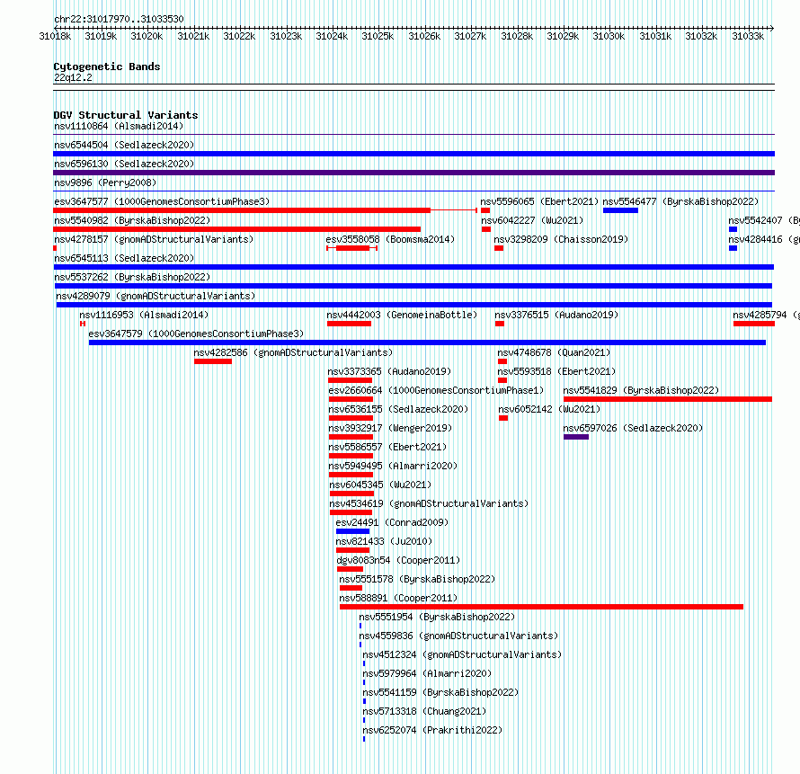Image resolution: width=800 pixels, height=774 pixels.
Task: Click the DGV Structural Variants track title
Action: click(126, 115)
